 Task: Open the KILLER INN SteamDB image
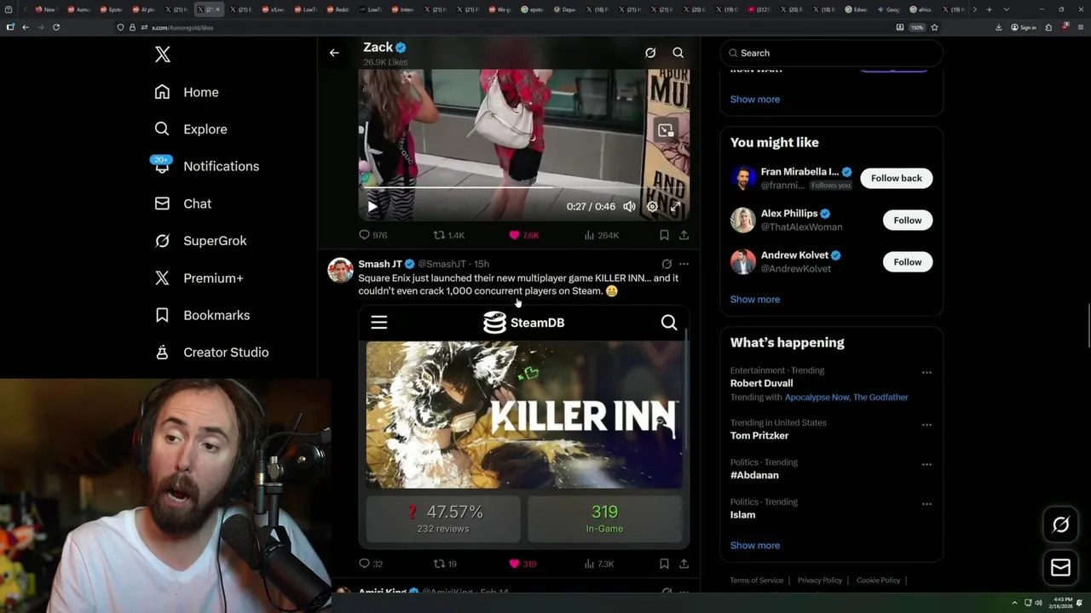click(x=523, y=426)
